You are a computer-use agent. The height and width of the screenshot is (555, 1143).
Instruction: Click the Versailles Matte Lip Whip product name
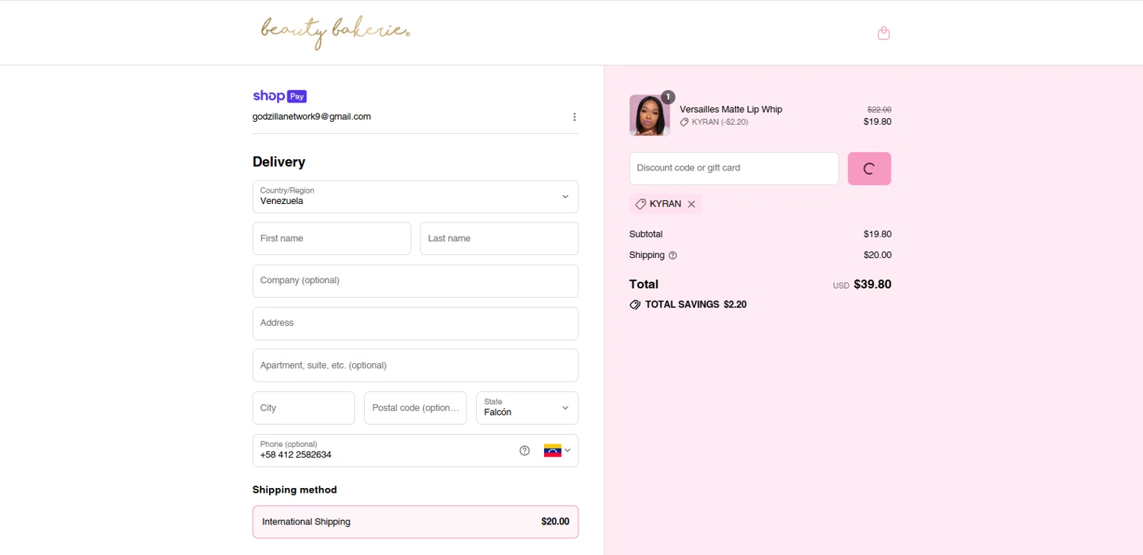tap(731, 109)
